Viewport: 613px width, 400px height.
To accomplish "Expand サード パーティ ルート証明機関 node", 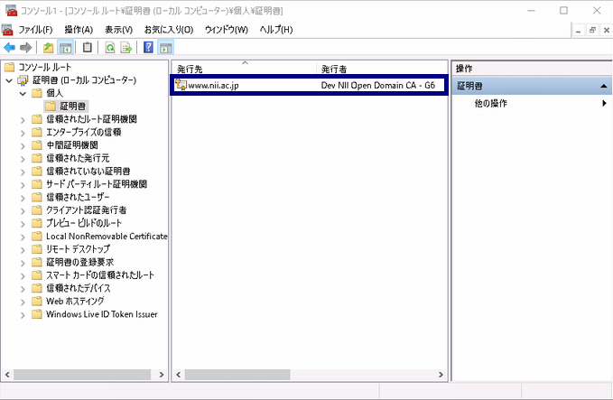I will tap(23, 185).
